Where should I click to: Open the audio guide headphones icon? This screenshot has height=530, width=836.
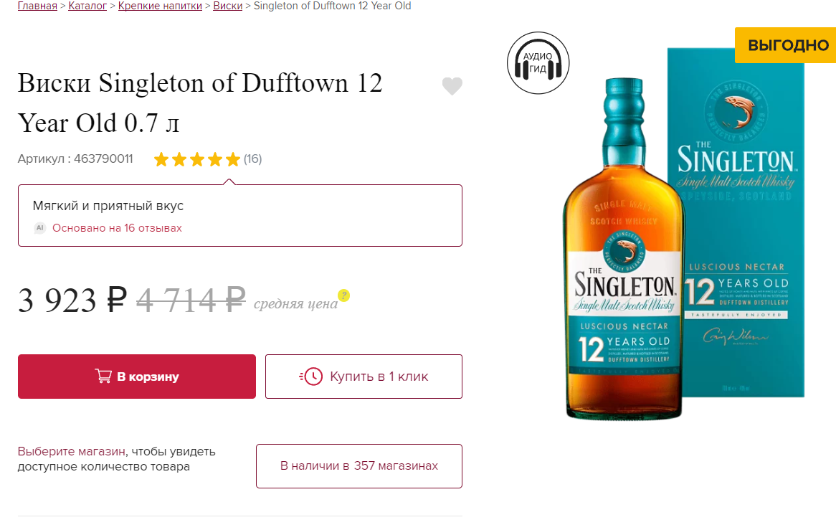[x=538, y=63]
